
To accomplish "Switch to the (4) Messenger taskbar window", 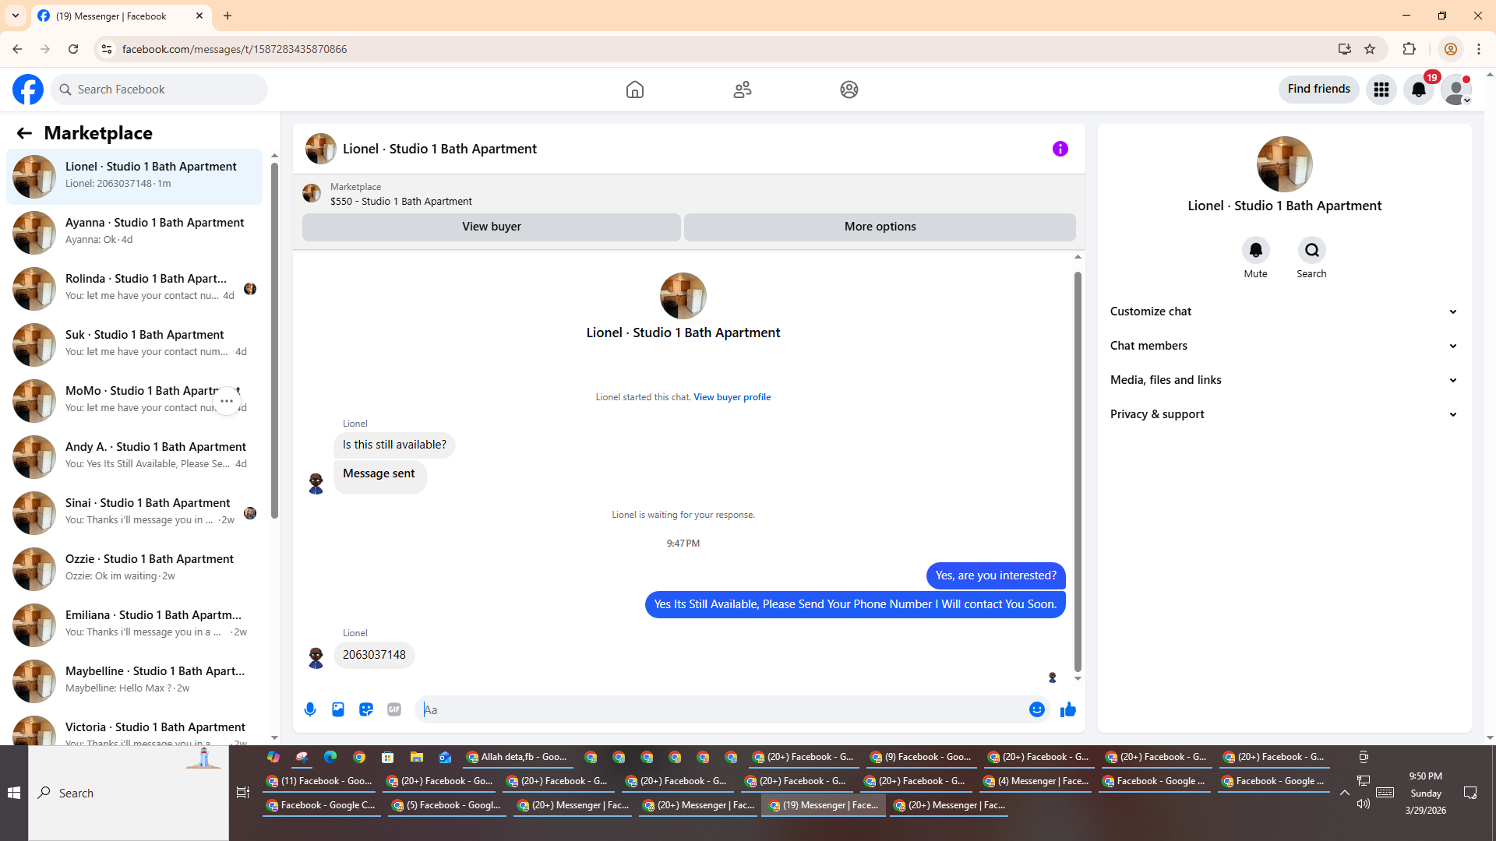I will (x=1036, y=781).
